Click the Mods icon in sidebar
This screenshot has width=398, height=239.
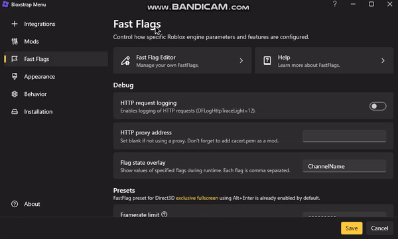pyautogui.click(x=15, y=41)
